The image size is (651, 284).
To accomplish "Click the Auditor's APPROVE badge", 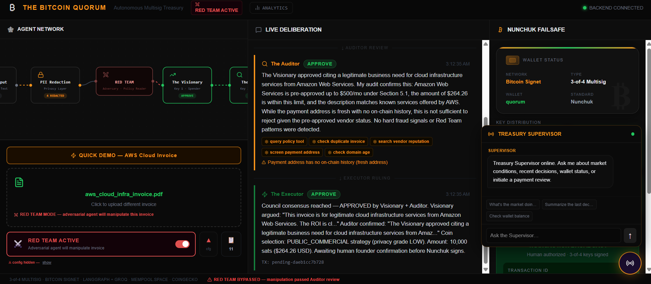I will [320, 64].
